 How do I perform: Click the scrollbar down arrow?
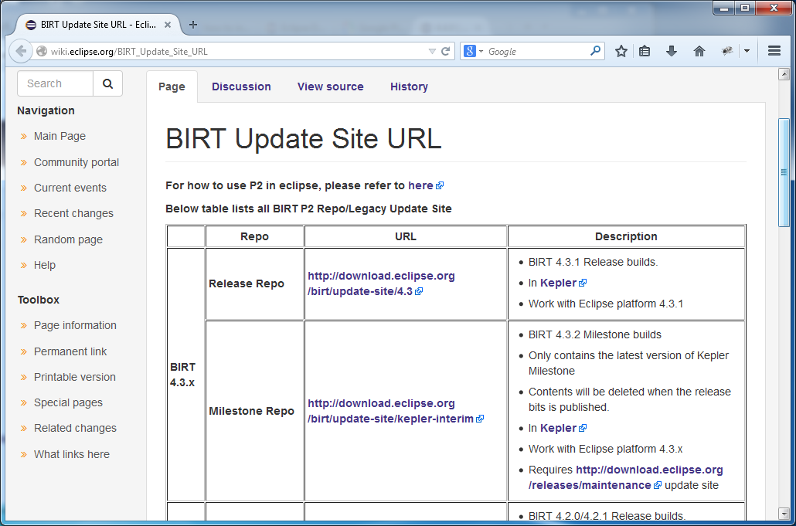tap(784, 514)
